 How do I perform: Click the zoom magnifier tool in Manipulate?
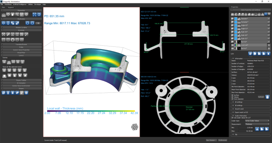pos(17,15)
